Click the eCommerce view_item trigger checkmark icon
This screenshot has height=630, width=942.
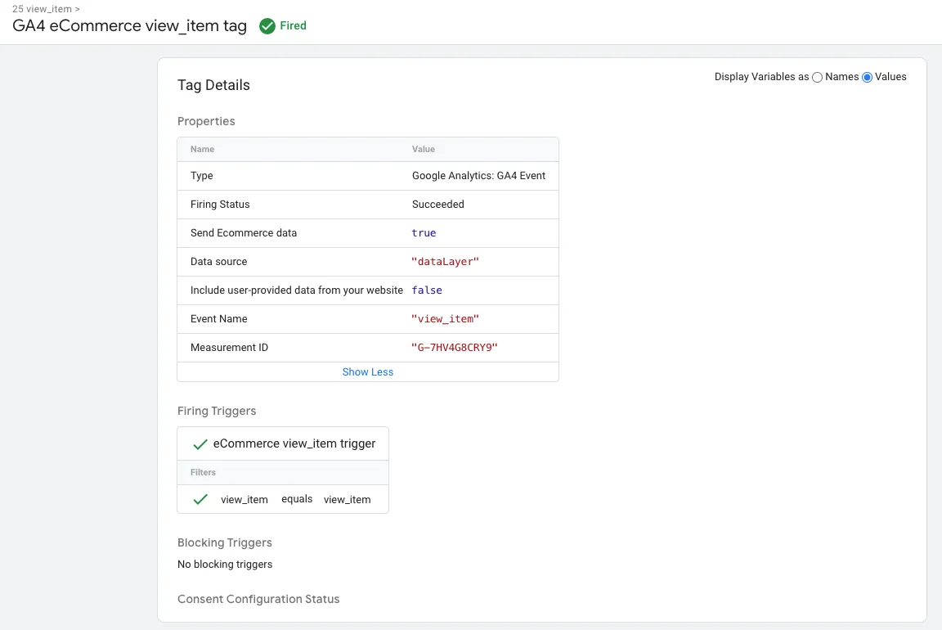tap(200, 444)
